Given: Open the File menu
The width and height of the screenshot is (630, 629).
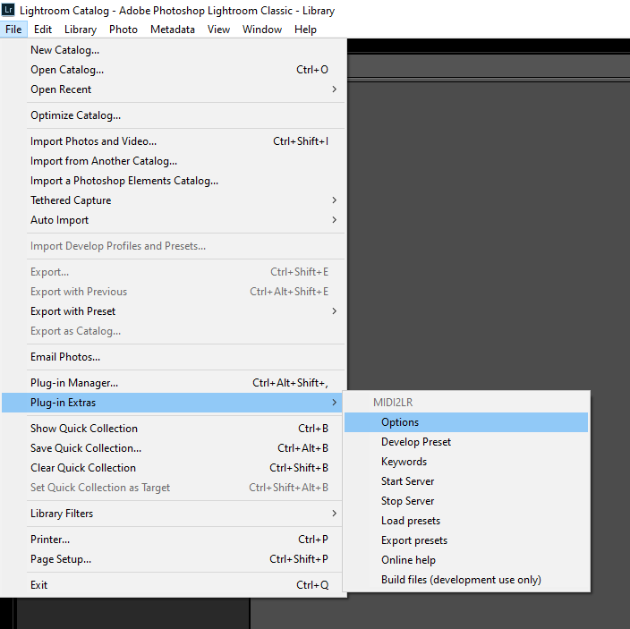Looking at the screenshot, I should 13,30.
